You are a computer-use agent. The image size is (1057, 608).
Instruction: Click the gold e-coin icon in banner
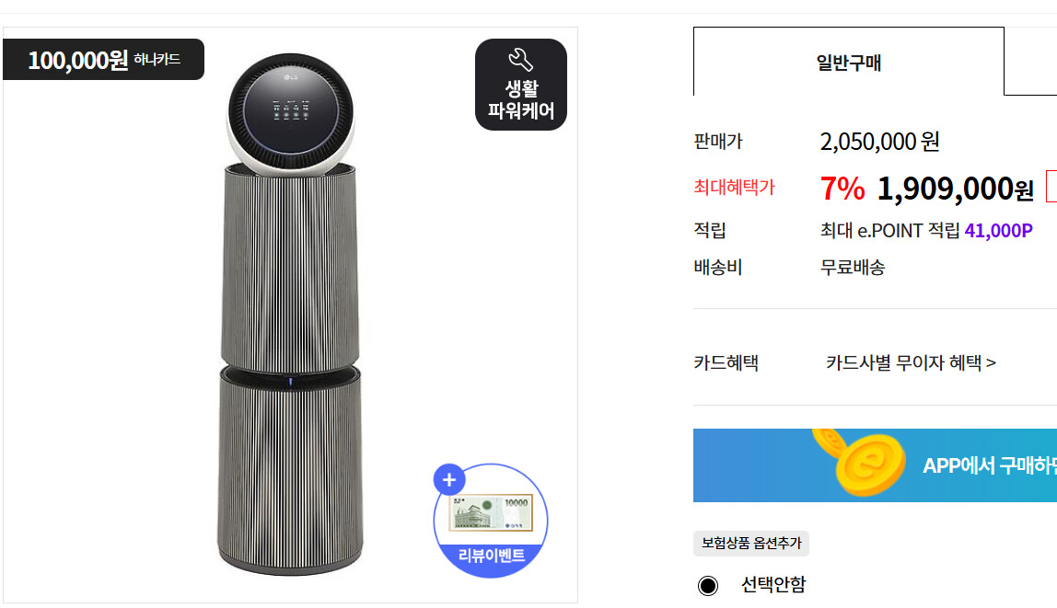[861, 462]
